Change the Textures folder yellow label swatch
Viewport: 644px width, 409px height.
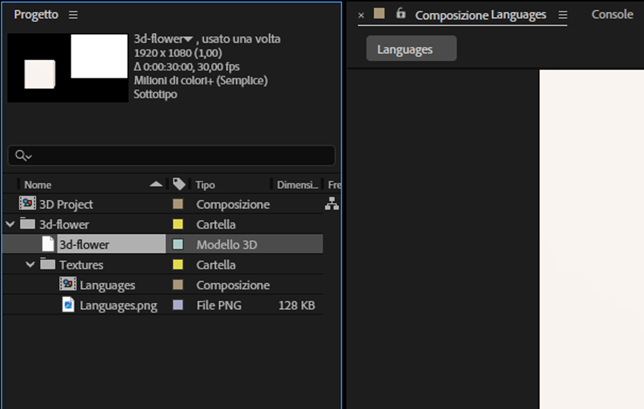click(178, 265)
